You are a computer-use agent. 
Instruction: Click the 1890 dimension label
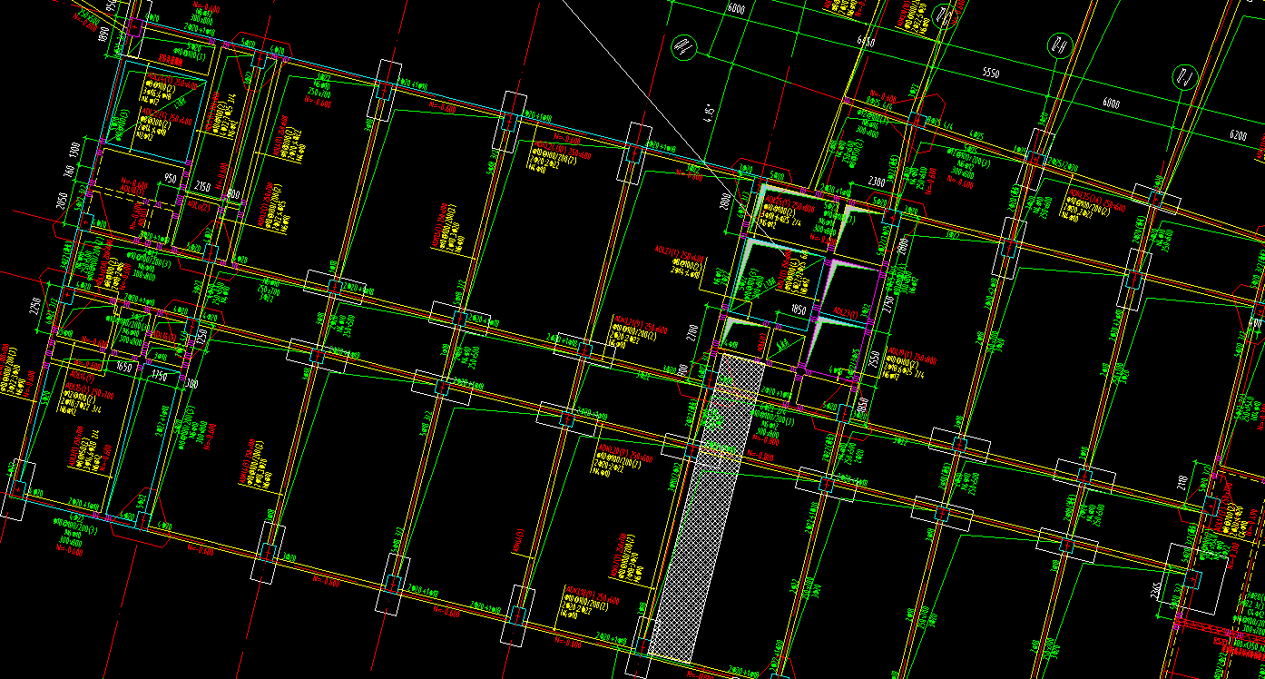point(104,34)
